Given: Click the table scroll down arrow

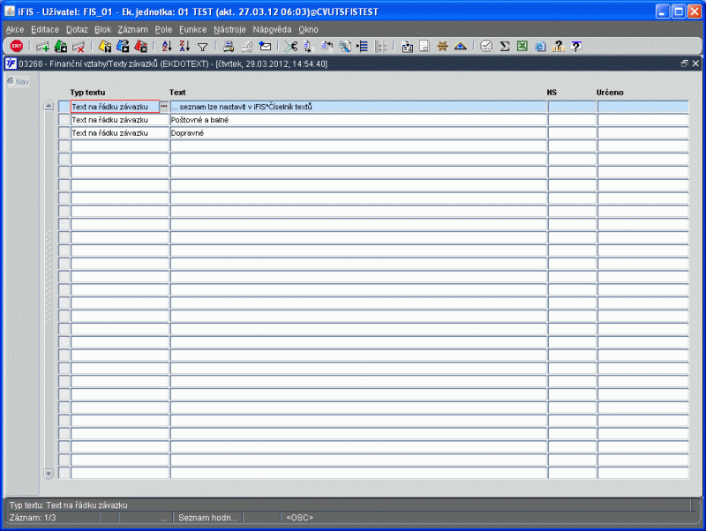Looking at the screenshot, I should (x=49, y=473).
